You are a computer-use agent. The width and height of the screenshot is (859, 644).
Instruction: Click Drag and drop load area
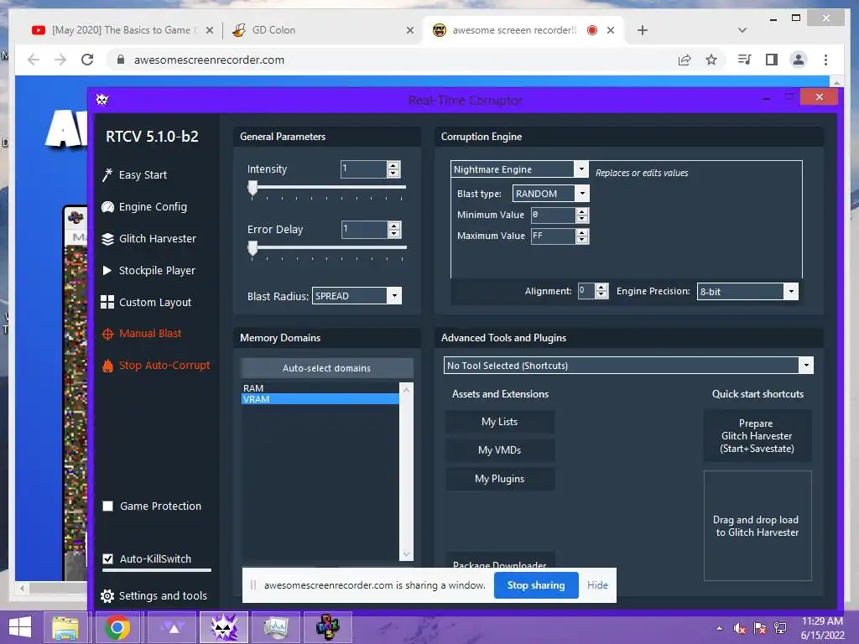pos(757,526)
